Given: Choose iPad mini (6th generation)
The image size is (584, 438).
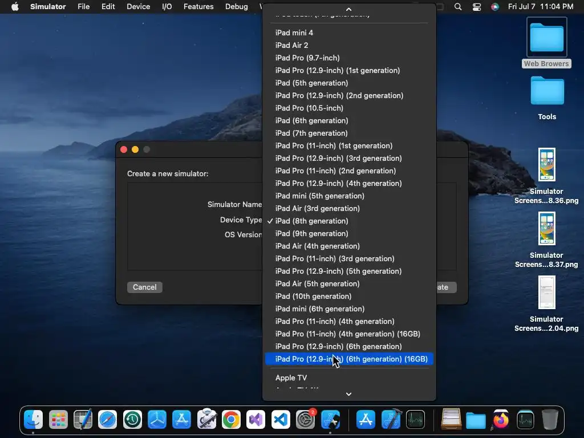Looking at the screenshot, I should (349, 309).
